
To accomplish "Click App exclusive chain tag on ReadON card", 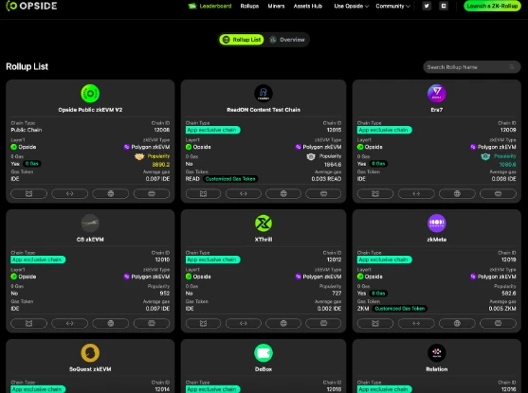I will point(213,130).
